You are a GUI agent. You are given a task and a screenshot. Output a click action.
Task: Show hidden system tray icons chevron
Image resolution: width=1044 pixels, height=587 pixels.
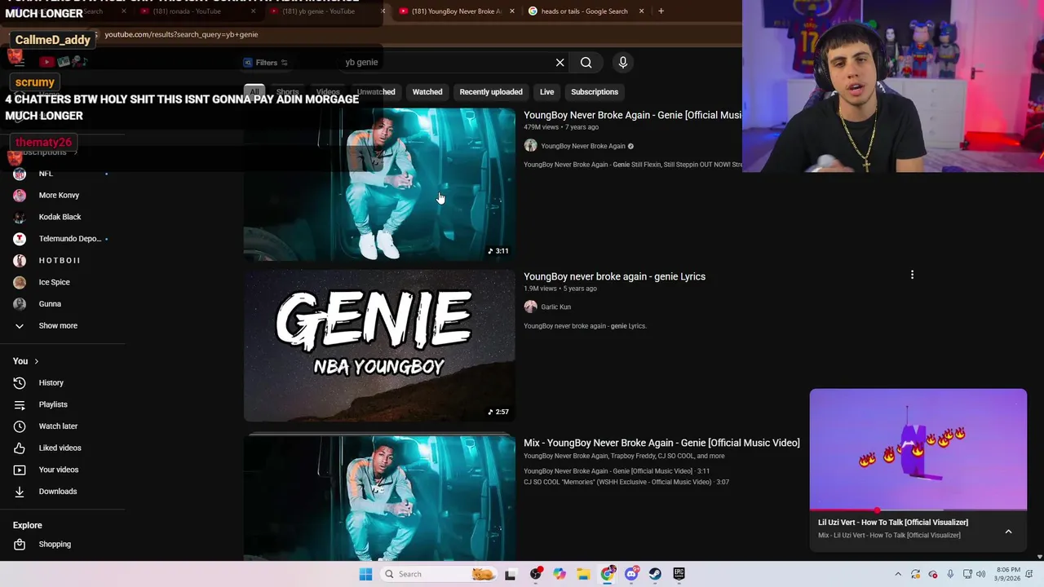point(898,574)
